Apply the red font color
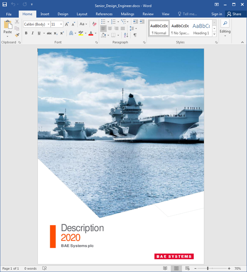Screen dimensions: 247x272 [x=91, y=33]
